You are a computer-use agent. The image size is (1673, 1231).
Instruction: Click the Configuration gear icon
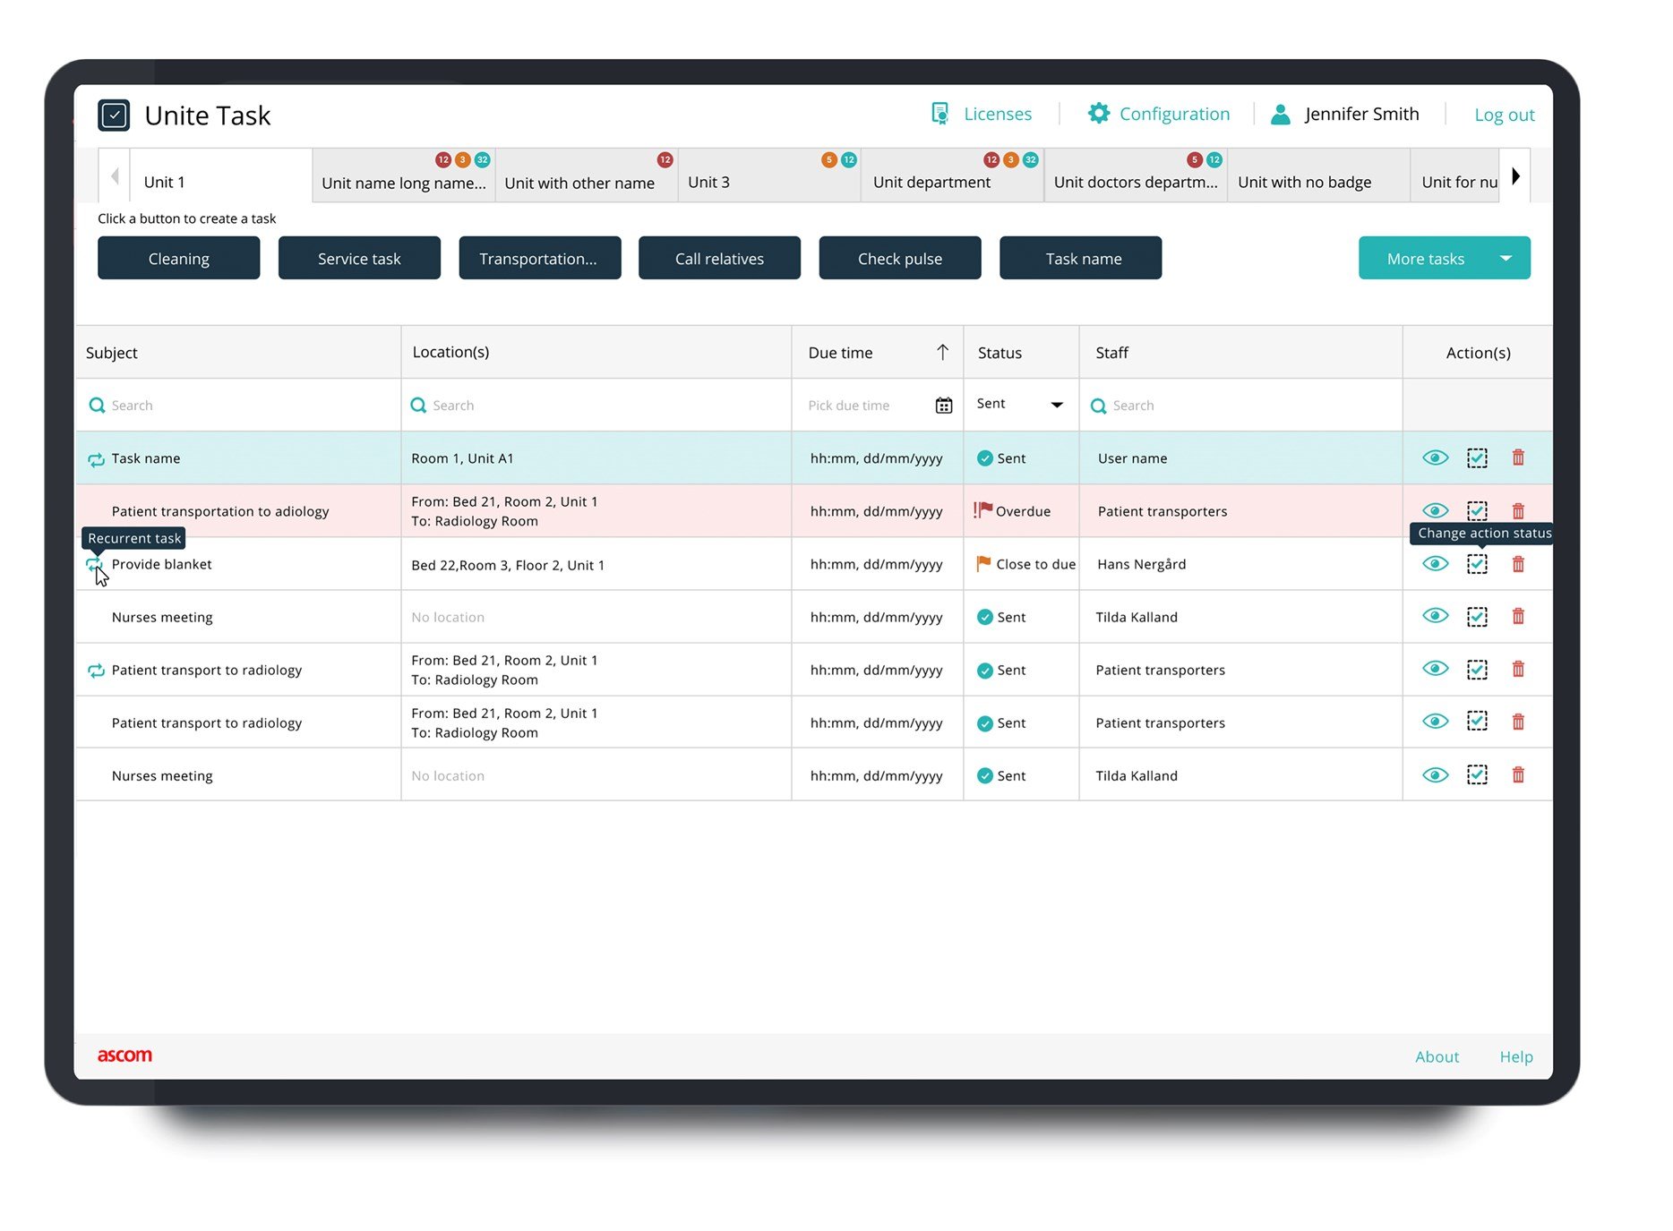coord(1098,114)
